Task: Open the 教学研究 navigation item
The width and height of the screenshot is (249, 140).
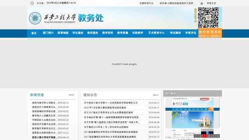Action: (x=108, y=33)
